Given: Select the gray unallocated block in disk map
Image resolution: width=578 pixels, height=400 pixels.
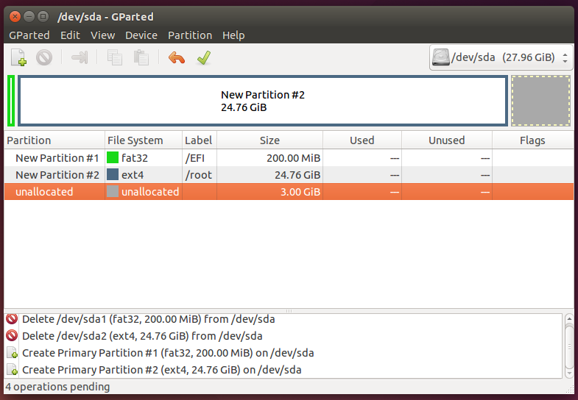Looking at the screenshot, I should [540, 101].
